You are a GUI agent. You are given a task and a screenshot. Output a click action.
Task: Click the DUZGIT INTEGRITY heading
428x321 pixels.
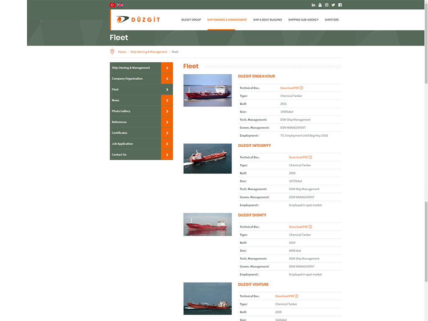(x=255, y=145)
